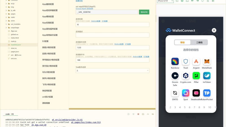Image resolution: width=226 pixels, height=127 pixels.
Task: Close the WalletConnect modal with X
Action: pos(214,30)
